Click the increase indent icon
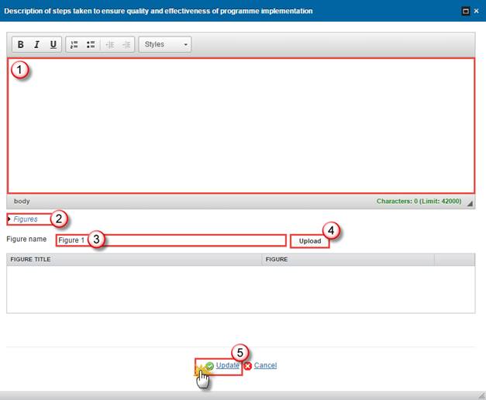The image size is (486, 400). point(126,45)
